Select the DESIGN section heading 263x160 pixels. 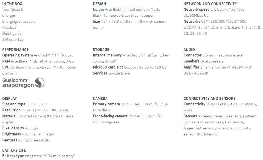(x=99, y=4)
